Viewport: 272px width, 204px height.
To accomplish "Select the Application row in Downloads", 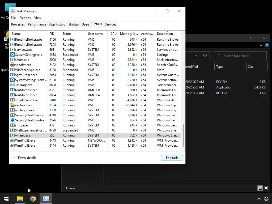I will (x=226, y=87).
